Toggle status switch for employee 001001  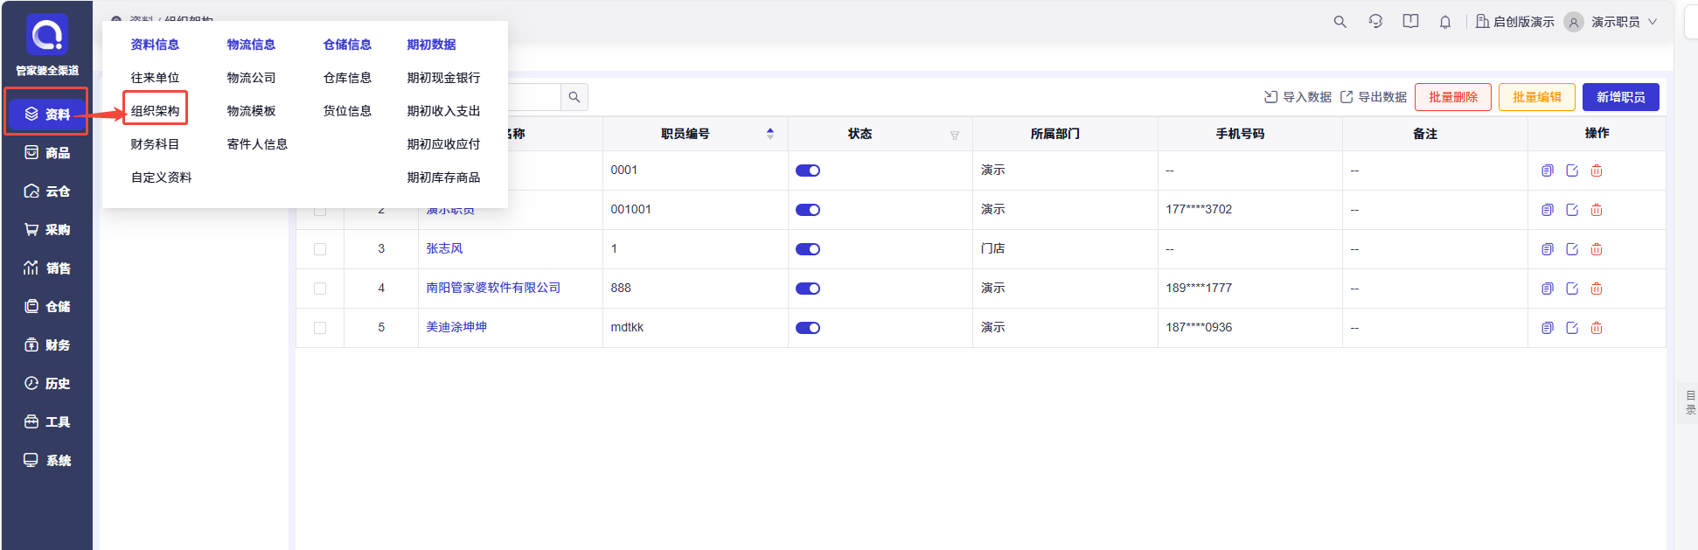[x=808, y=210]
